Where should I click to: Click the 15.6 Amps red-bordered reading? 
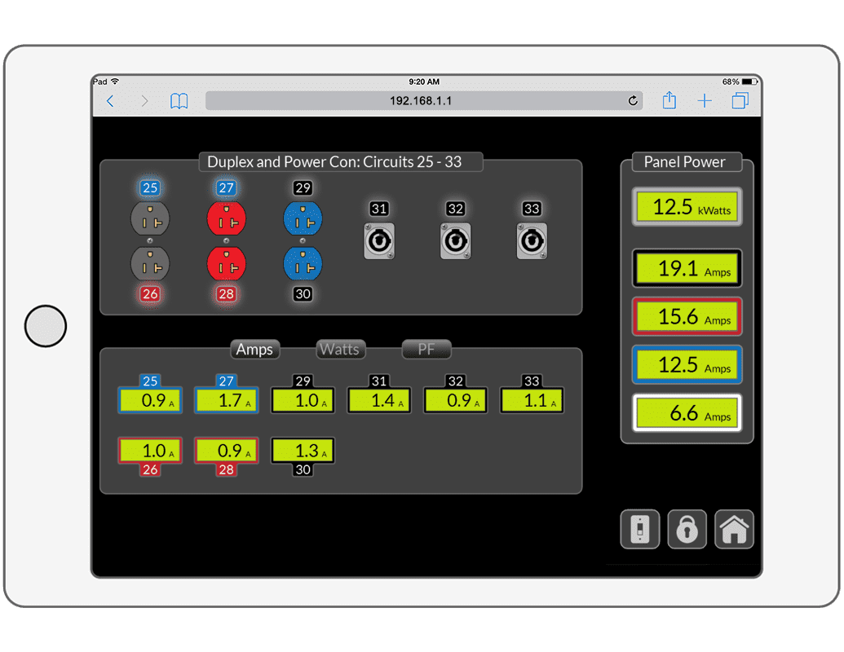pyautogui.click(x=687, y=316)
